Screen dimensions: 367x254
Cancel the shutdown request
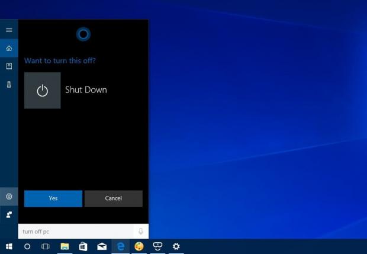tap(113, 198)
